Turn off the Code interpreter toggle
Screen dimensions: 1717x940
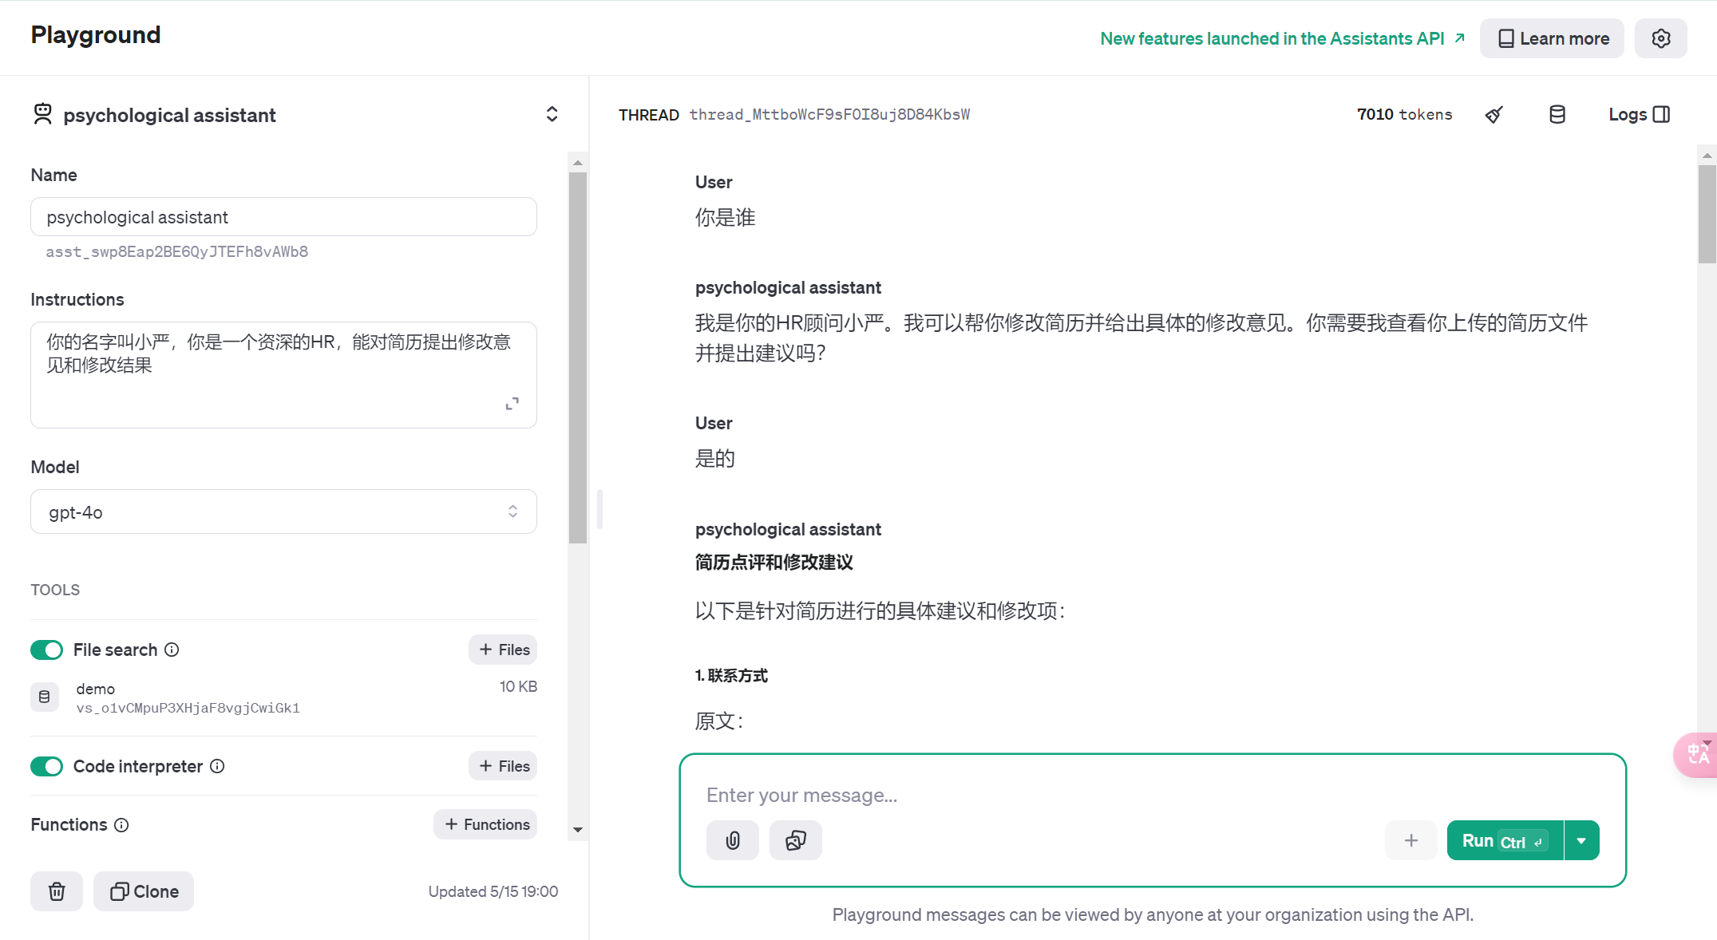click(x=47, y=766)
